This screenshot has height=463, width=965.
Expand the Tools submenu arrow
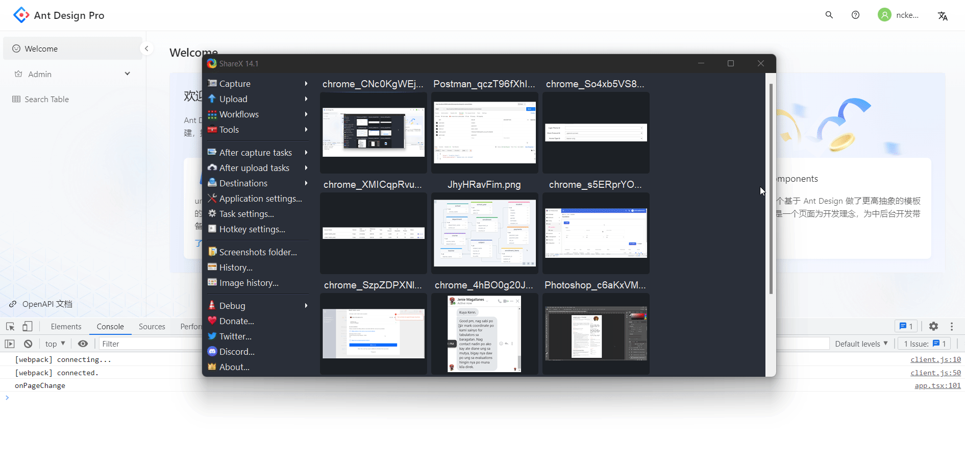306,130
